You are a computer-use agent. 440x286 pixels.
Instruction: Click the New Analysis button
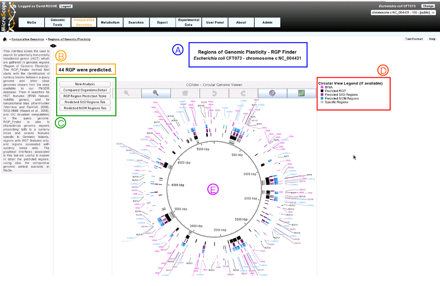tap(85, 84)
